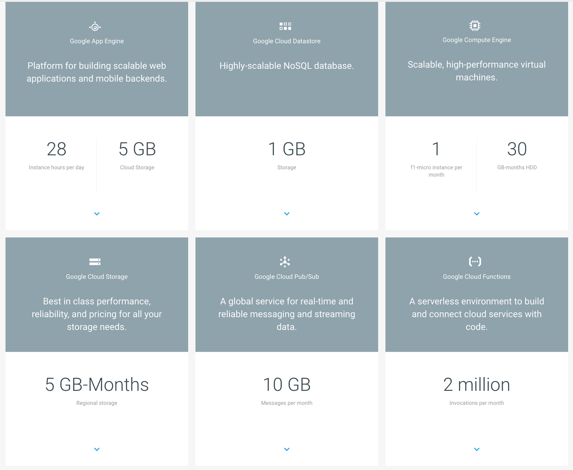Expand the Cloud Functions card chevron
573x470 pixels.
coord(477,449)
